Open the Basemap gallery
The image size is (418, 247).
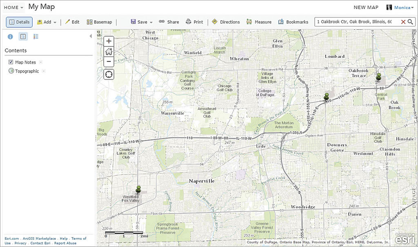pos(99,22)
